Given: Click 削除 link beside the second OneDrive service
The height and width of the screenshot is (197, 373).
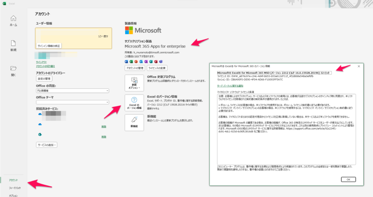Looking at the screenshot, I should [x=104, y=127].
